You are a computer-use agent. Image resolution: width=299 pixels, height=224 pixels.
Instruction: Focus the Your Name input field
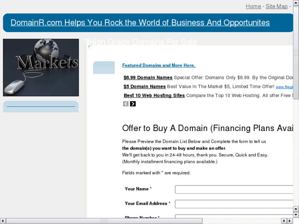234,189
